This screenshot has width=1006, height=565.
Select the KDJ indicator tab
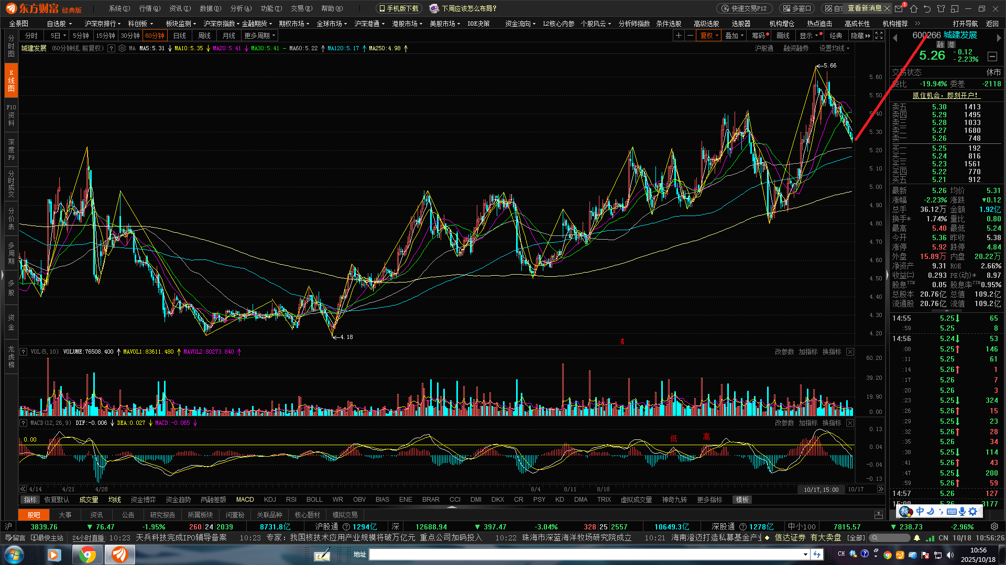(x=270, y=500)
